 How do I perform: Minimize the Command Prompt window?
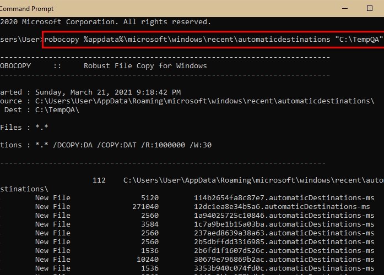pos(345,8)
